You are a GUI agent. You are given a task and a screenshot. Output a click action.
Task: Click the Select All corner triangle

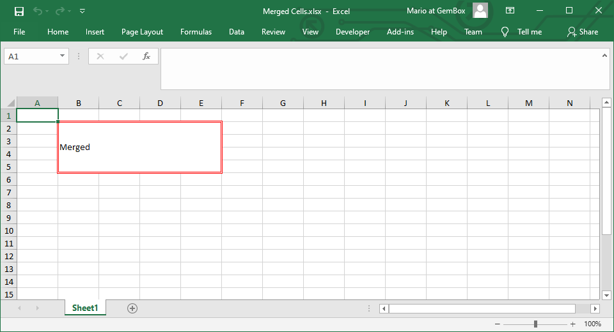pos(10,103)
